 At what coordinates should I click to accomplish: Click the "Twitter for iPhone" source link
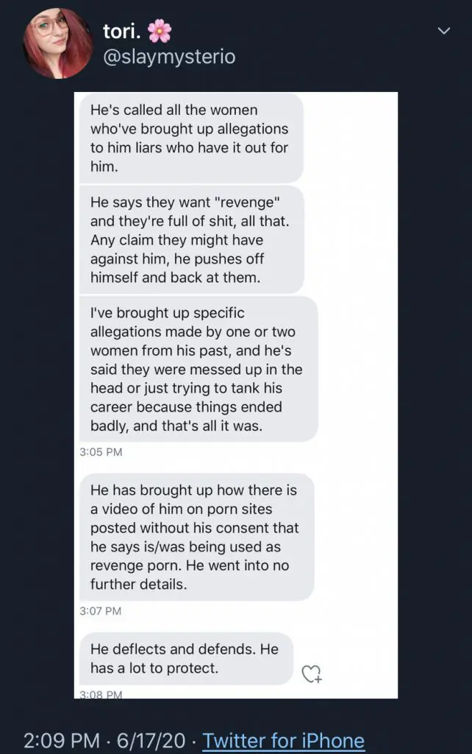[283, 739]
